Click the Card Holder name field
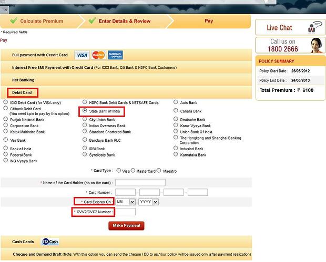Screen dimensions: 326x262 tap(140, 183)
